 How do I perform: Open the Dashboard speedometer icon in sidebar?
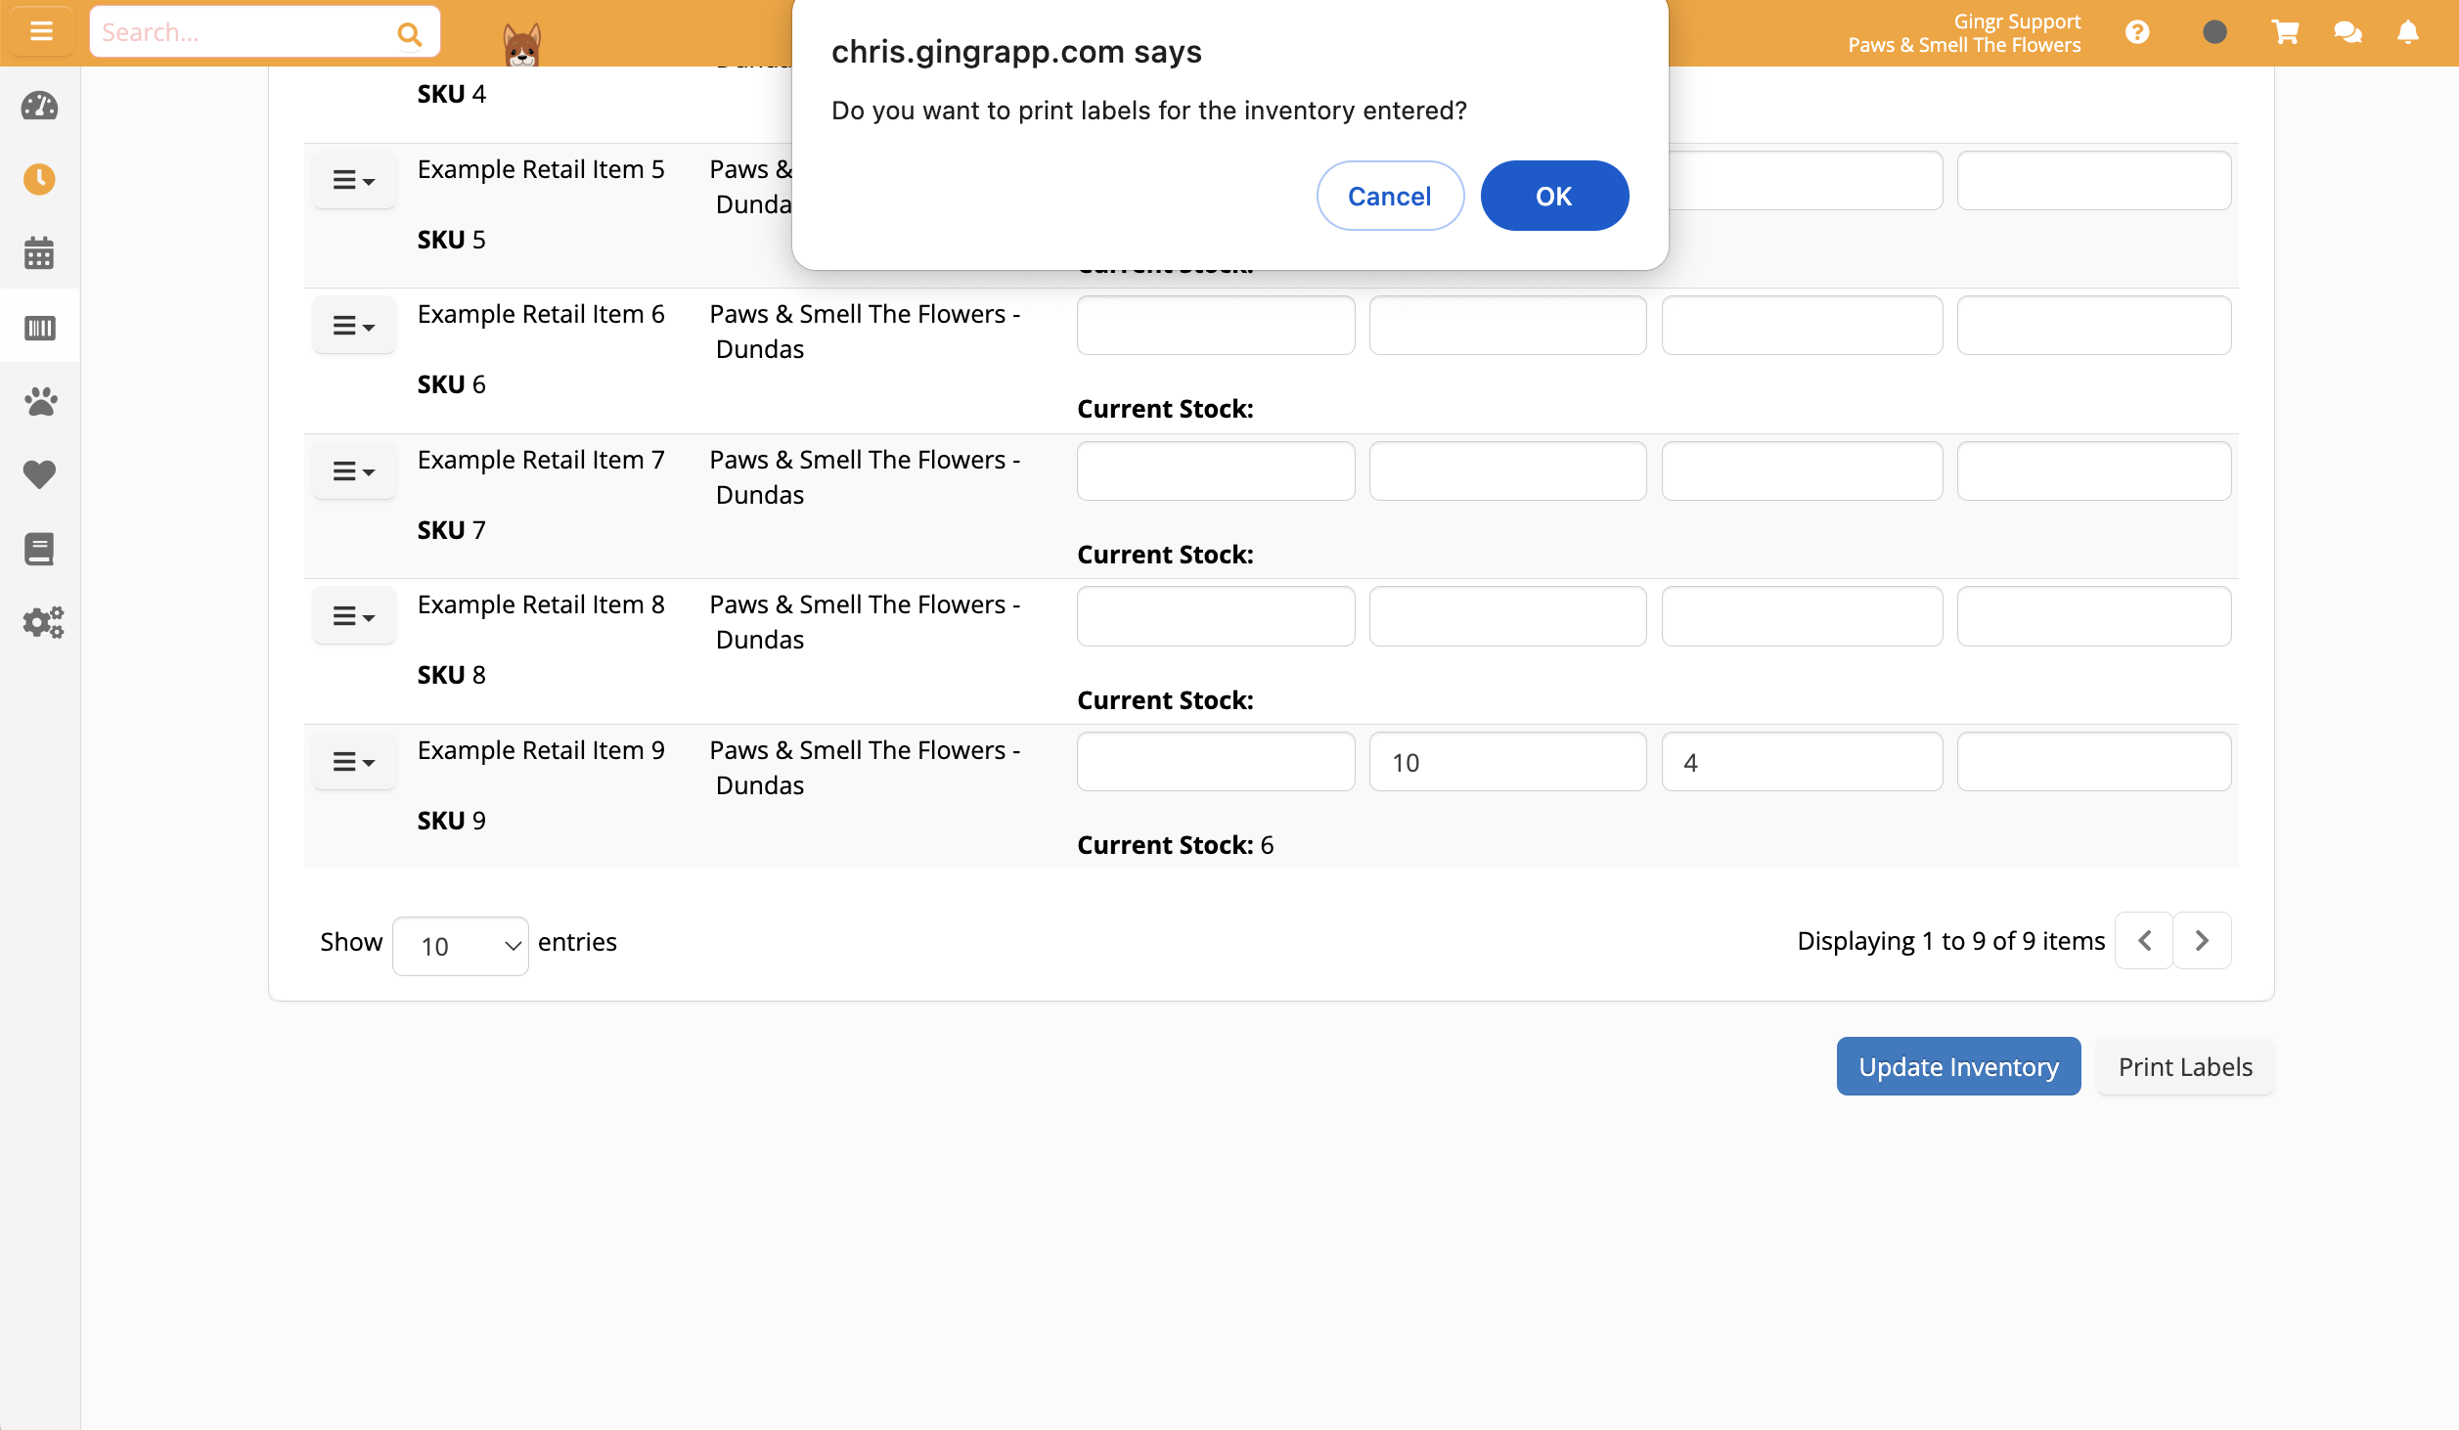pos(39,106)
